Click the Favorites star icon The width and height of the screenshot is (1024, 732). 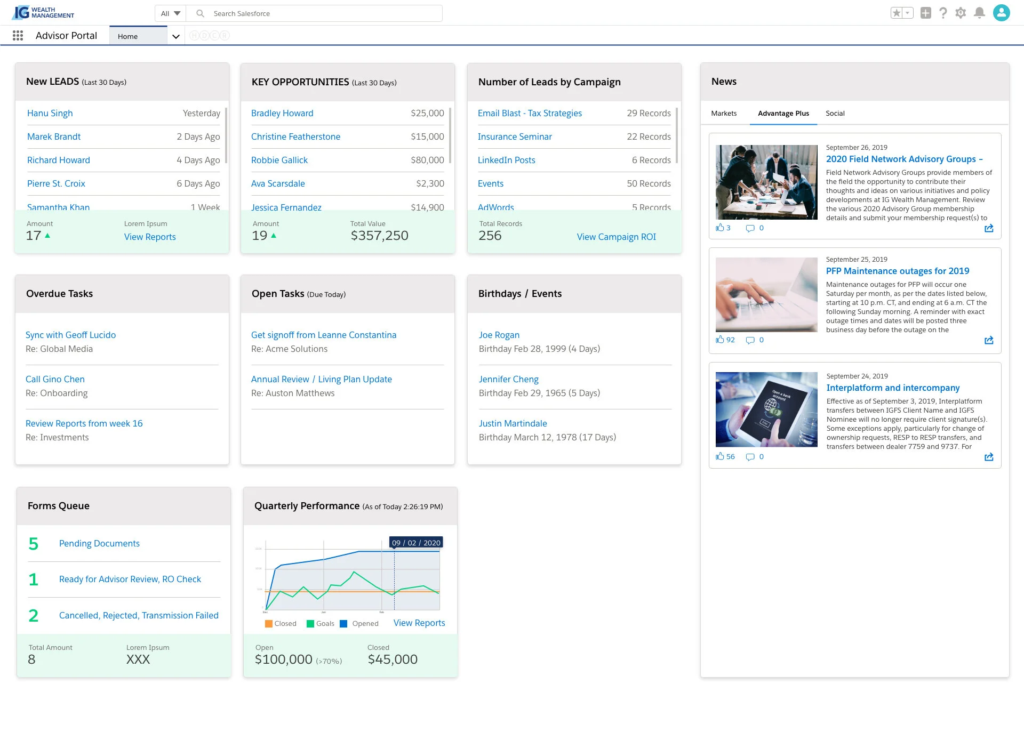point(897,13)
